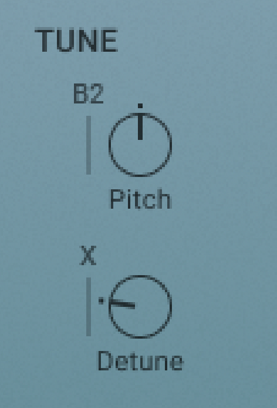Click the upper end of Detune's vertical bar

pyautogui.click(x=89, y=281)
